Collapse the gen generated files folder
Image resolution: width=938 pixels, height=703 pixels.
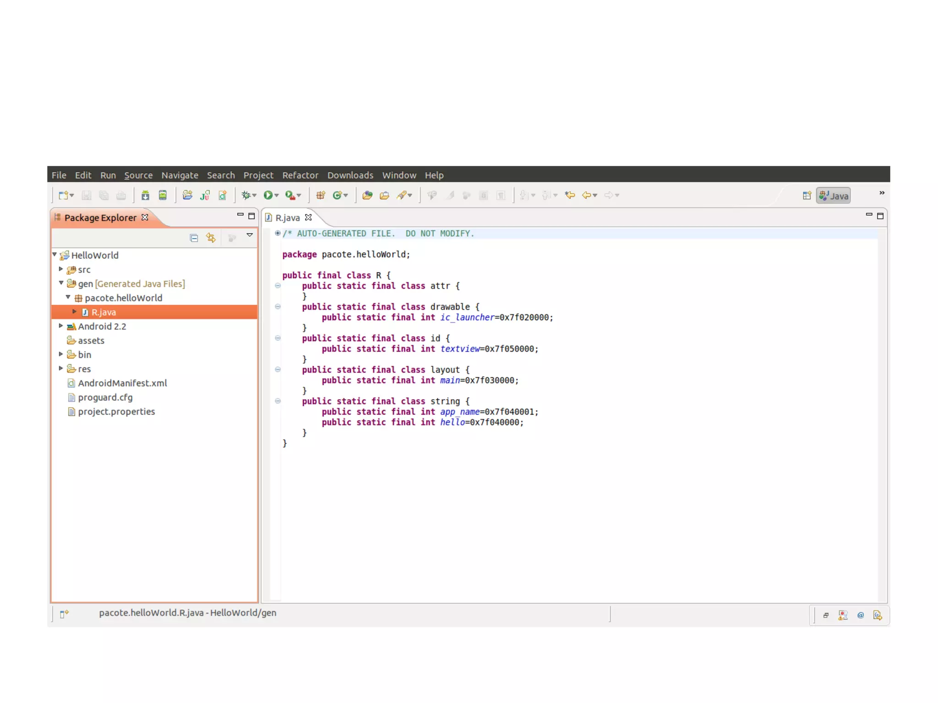[x=61, y=283]
